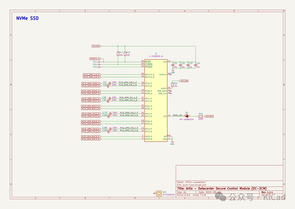Select the yellow J2 connector body

(x=156, y=100)
